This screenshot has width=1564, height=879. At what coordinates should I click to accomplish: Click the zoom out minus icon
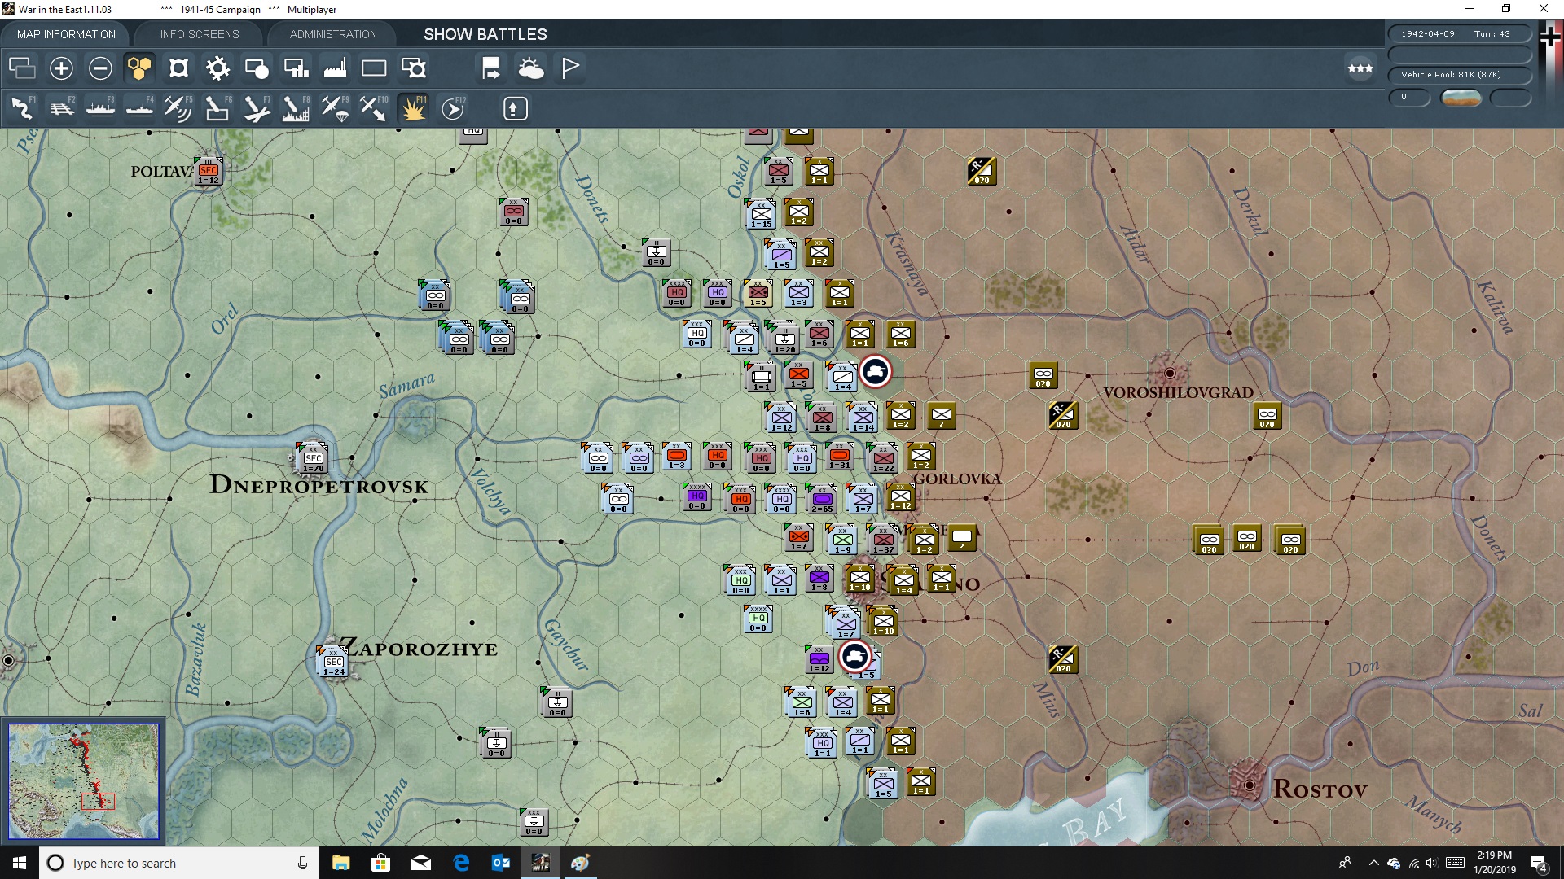pos(100,68)
